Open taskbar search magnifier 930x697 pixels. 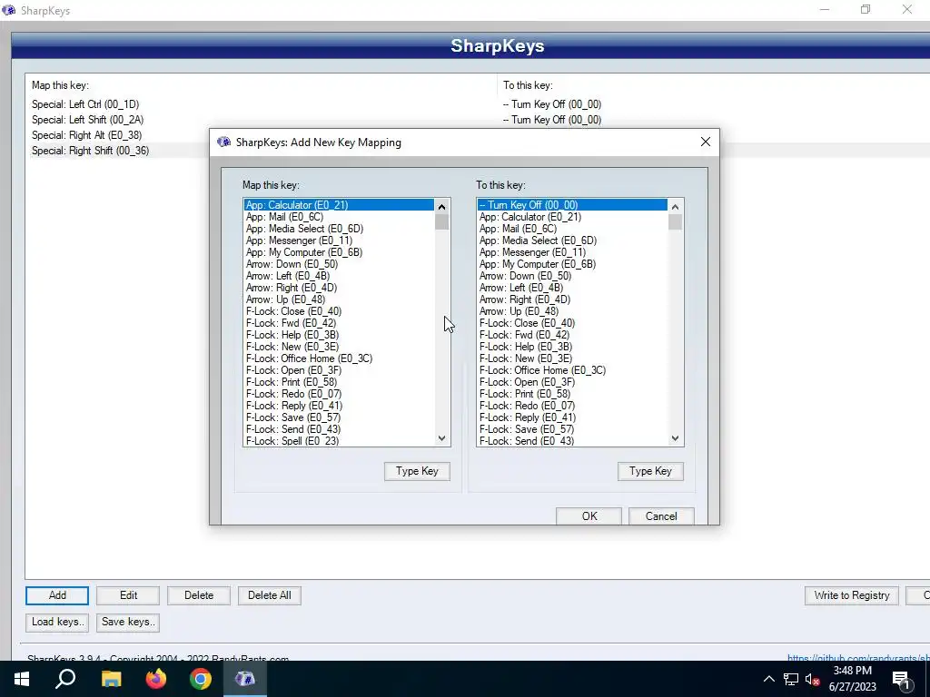click(x=65, y=679)
